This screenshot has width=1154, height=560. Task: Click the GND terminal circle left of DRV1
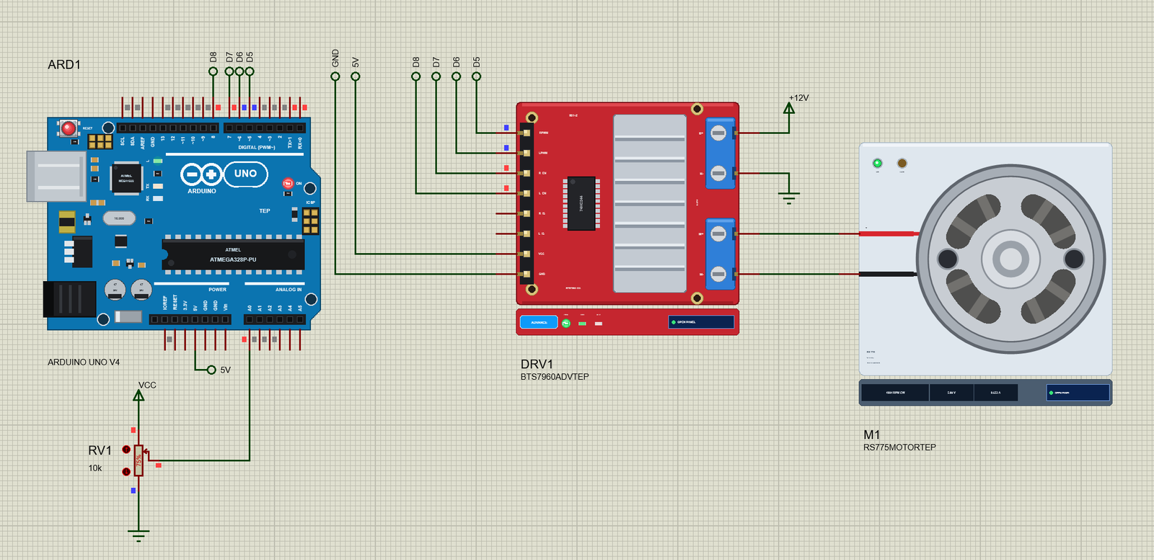pos(335,76)
